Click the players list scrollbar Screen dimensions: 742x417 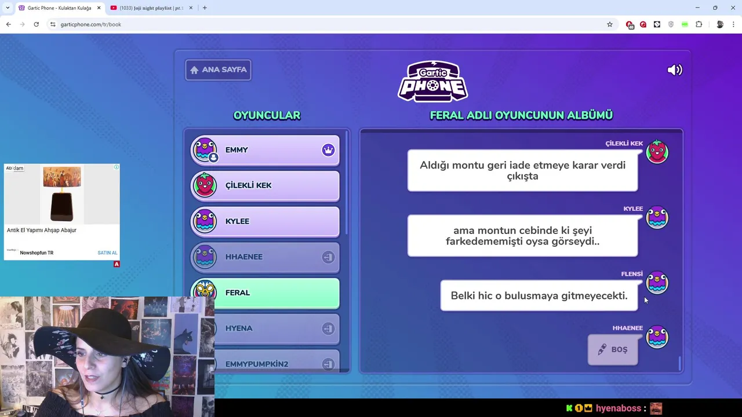tap(347, 183)
